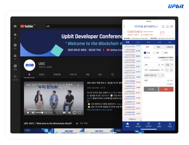Screen dimensions: 189x145
Task: Select the 시장 market order radio
Action: pyautogui.click(x=154, y=53)
